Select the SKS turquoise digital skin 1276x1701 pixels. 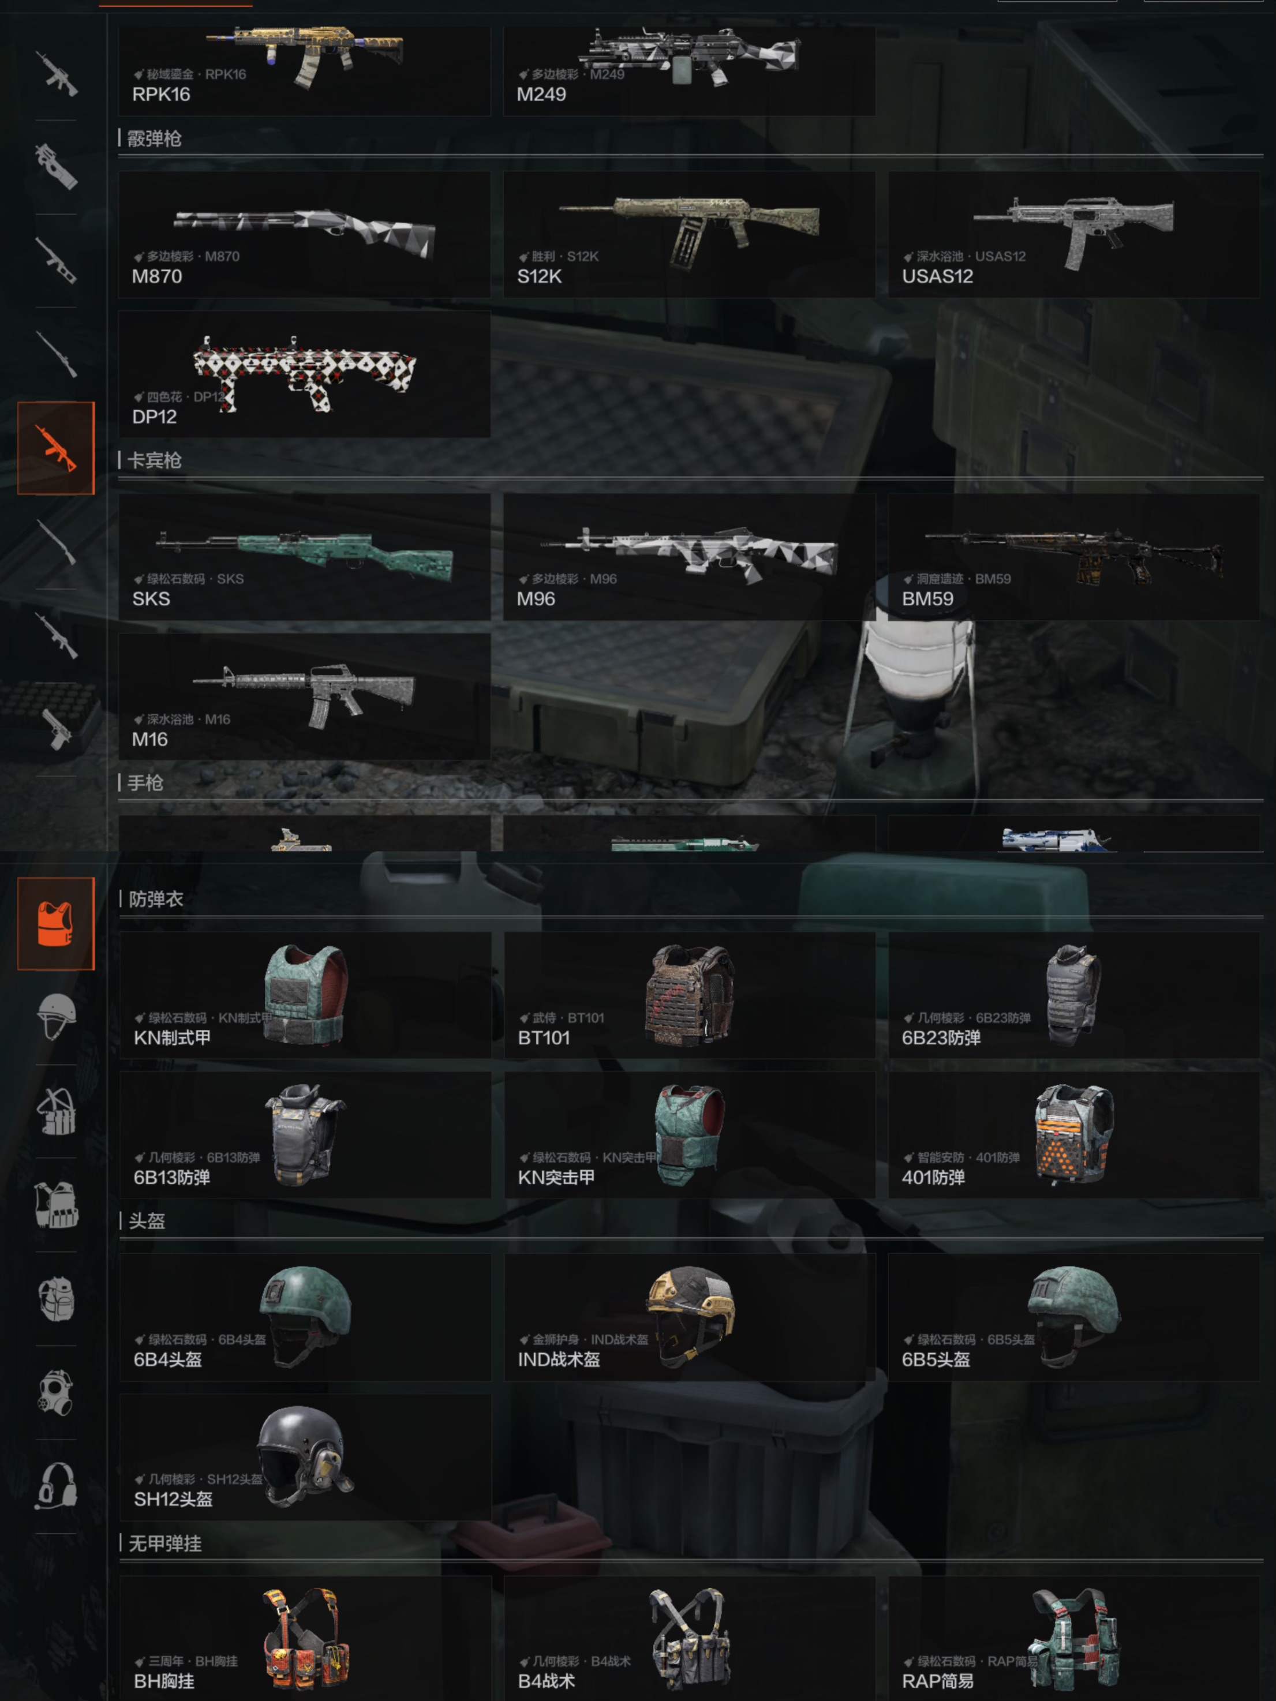[x=305, y=557]
